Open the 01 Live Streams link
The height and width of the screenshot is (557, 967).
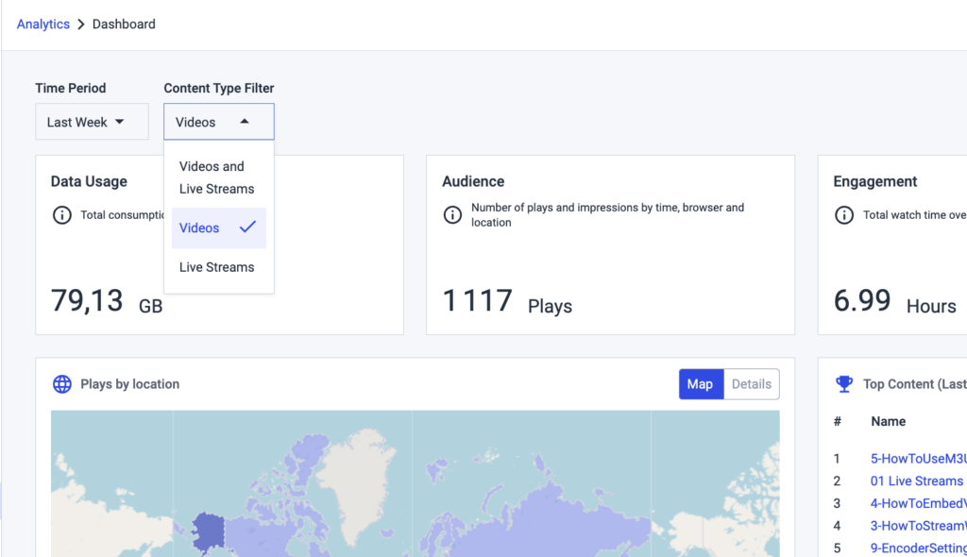point(916,481)
